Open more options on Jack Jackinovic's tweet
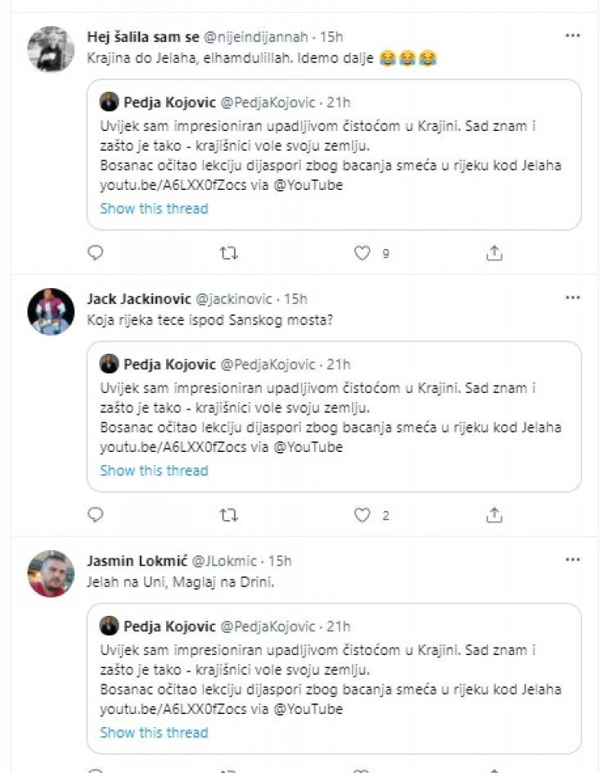The image size is (603, 773). pyautogui.click(x=573, y=298)
